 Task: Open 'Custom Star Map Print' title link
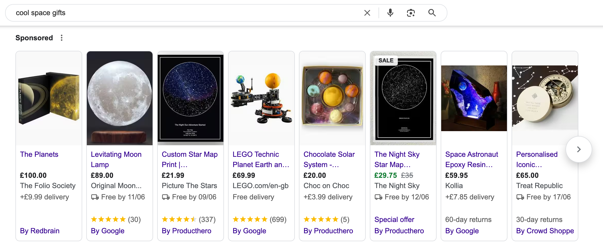(x=190, y=159)
